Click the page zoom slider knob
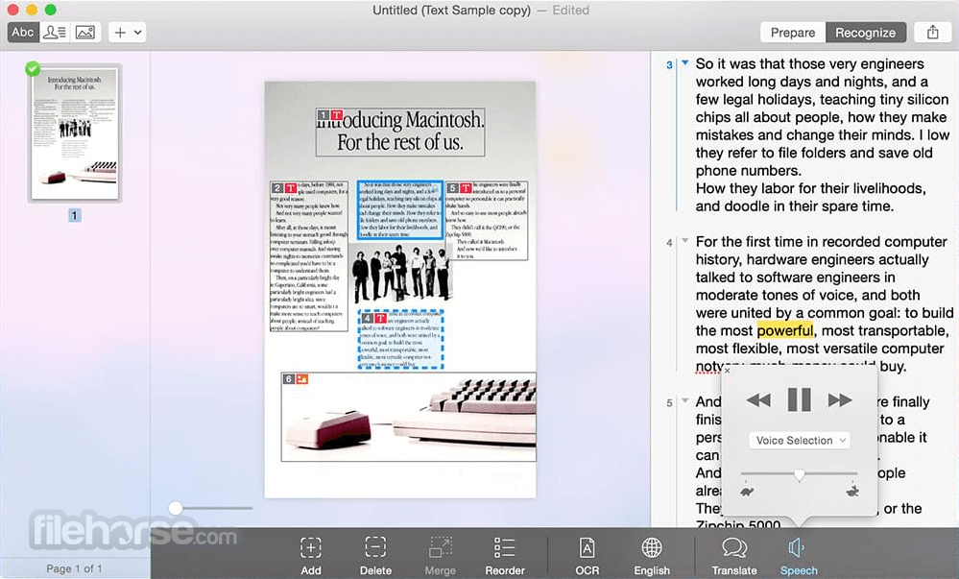 coord(176,508)
